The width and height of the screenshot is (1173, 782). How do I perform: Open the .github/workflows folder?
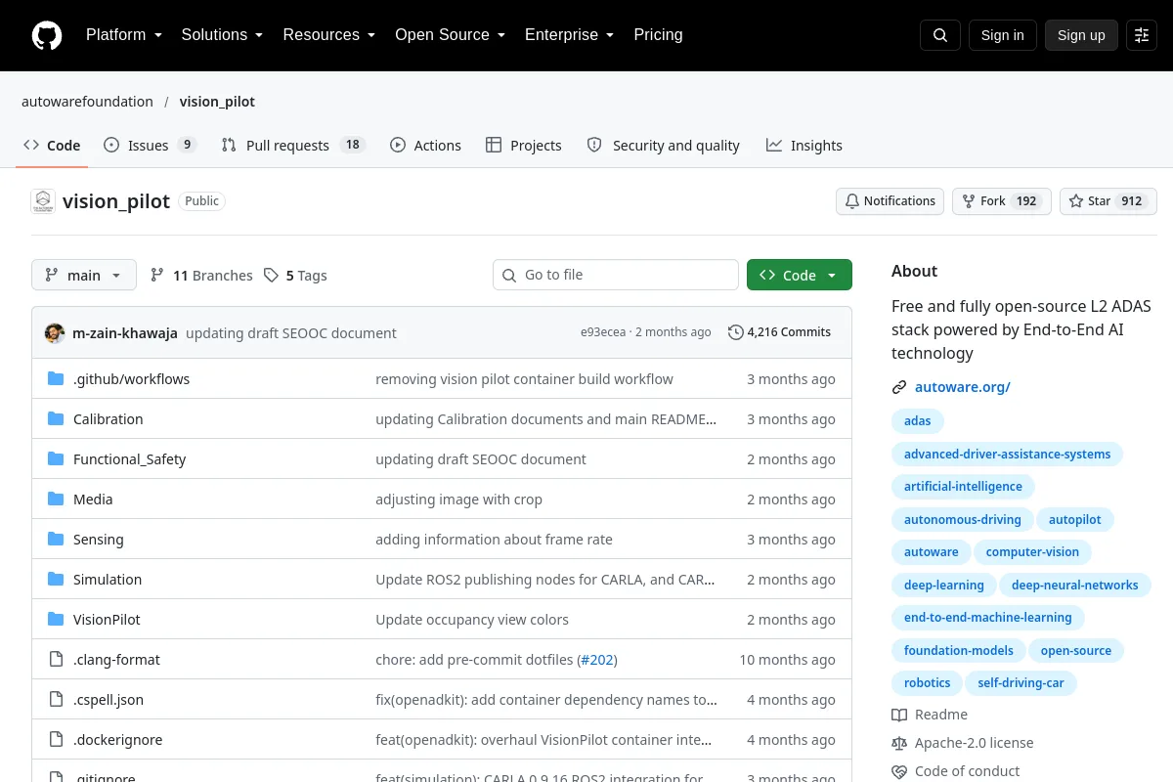pyautogui.click(x=132, y=379)
